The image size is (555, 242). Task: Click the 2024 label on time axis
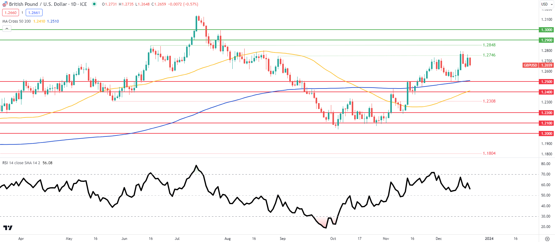point(489,239)
